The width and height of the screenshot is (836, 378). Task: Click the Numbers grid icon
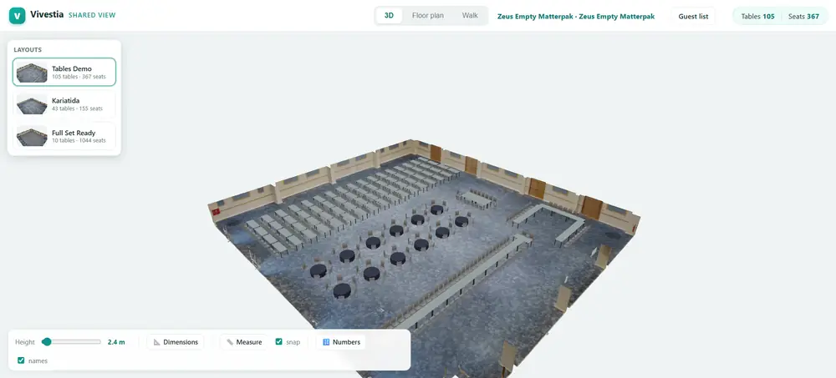(x=326, y=342)
